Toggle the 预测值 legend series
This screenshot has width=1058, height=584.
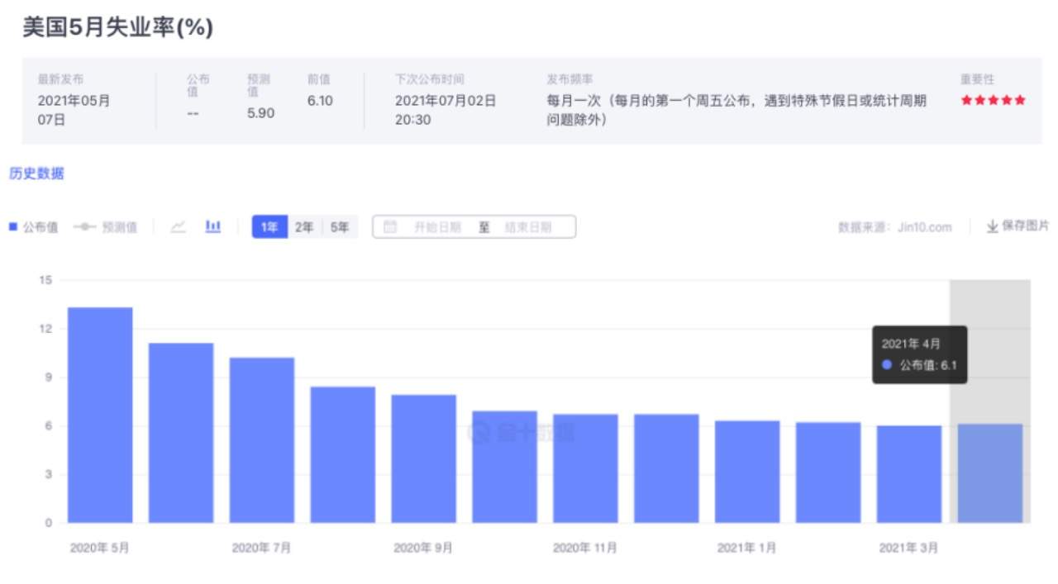(x=105, y=227)
